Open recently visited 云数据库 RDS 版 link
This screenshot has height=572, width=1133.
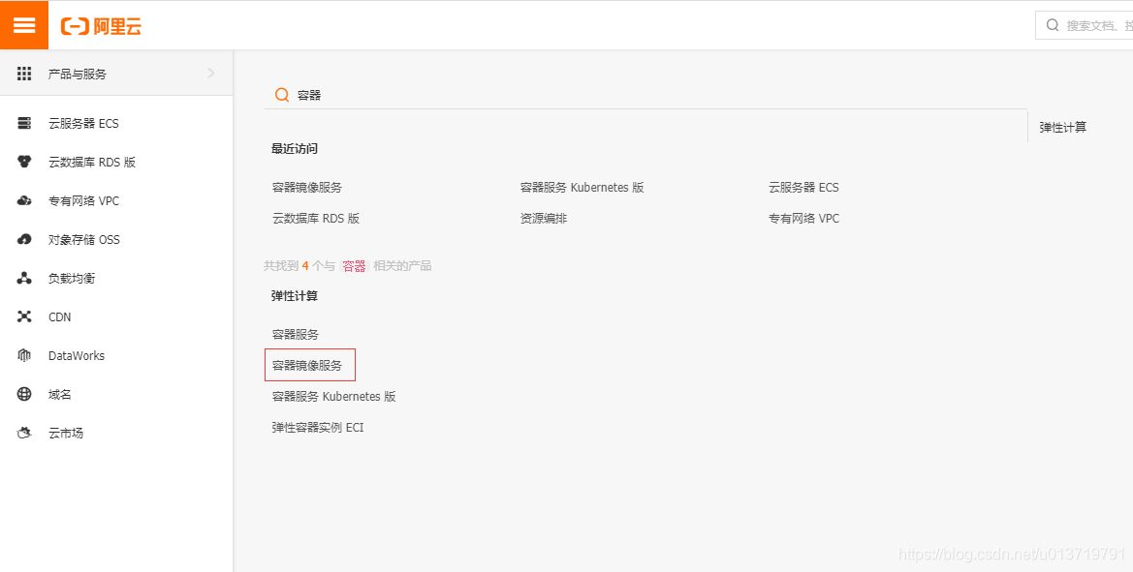[316, 218]
